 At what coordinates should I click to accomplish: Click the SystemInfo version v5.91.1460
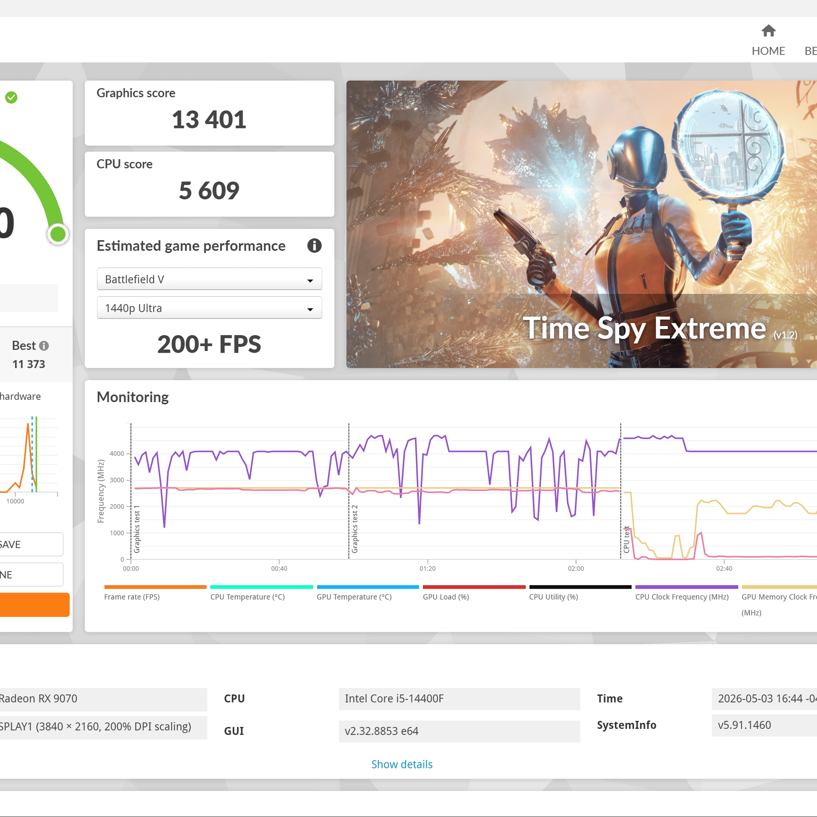pos(764,725)
